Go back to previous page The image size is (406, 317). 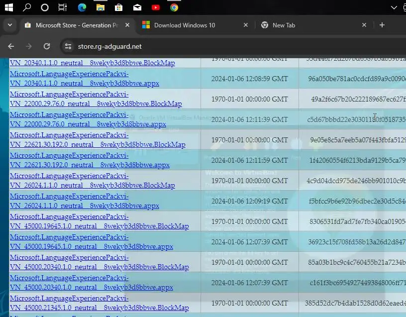(x=11, y=47)
